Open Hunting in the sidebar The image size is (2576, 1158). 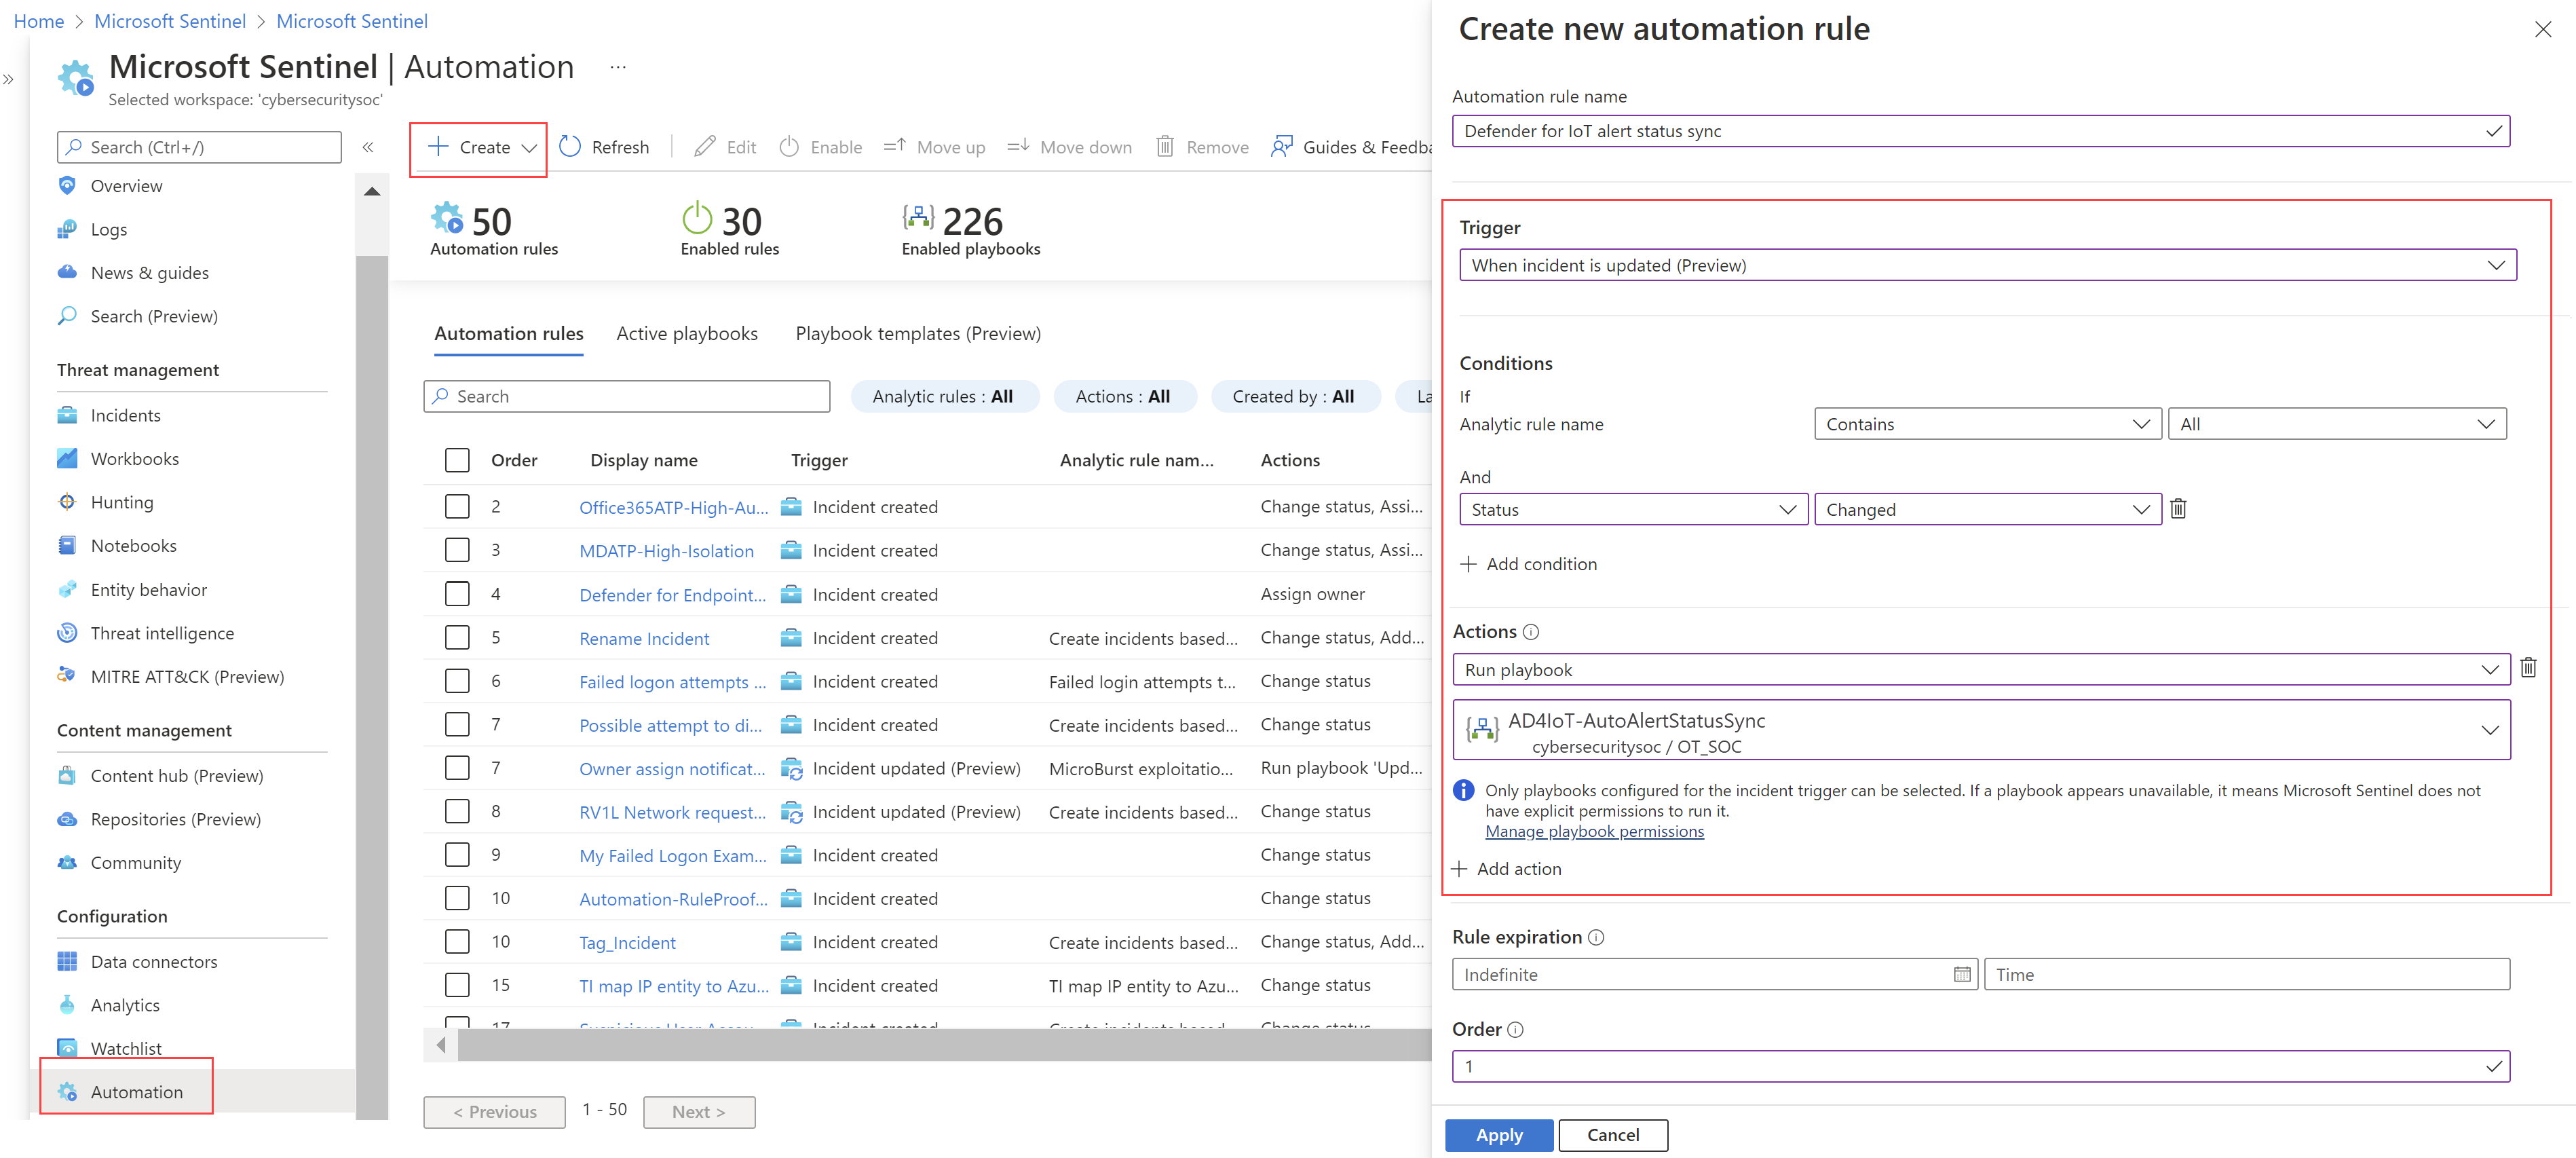pyautogui.click(x=122, y=502)
